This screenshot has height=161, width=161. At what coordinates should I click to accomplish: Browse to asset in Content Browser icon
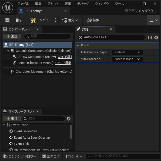18,20
